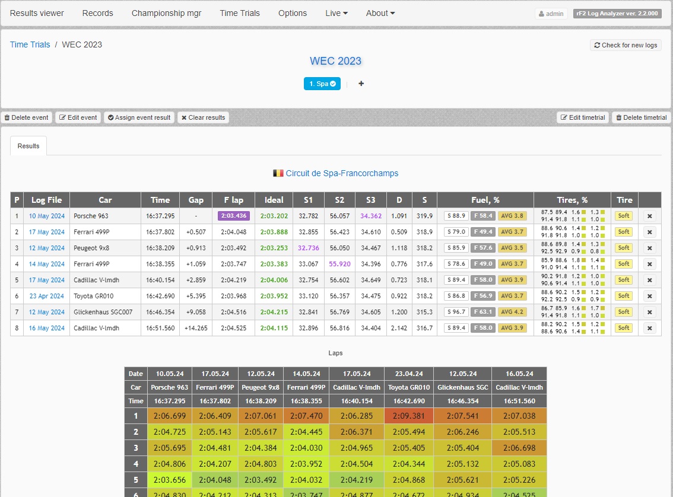Select the Results tab
Image resolution: width=673 pixels, height=497 pixels.
click(28, 146)
